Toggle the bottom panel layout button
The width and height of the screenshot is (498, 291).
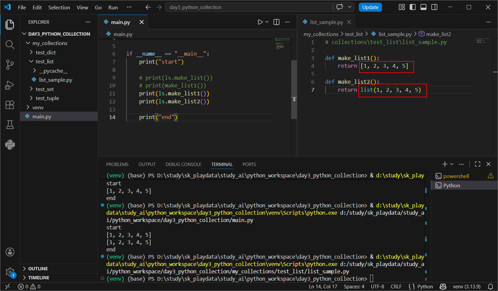tap(423, 7)
